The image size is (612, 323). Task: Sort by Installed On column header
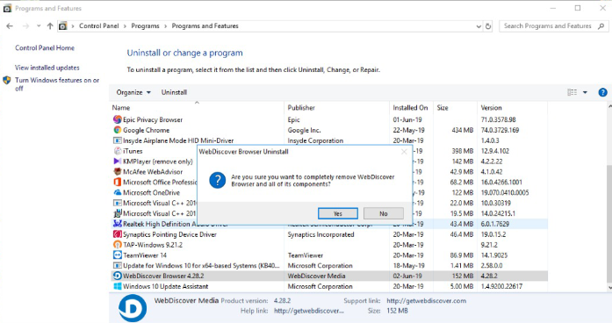click(410, 108)
